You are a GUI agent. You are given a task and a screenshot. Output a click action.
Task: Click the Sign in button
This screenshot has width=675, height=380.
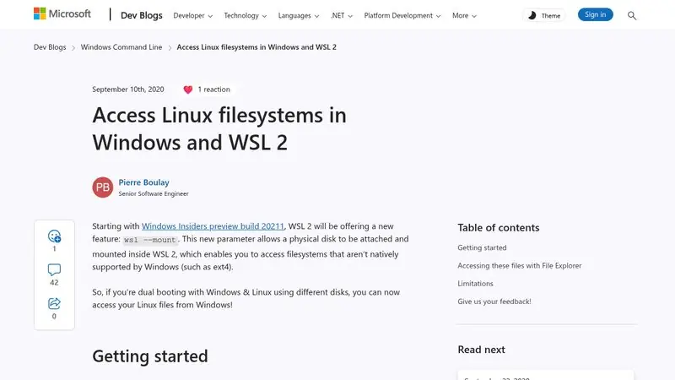coord(596,14)
